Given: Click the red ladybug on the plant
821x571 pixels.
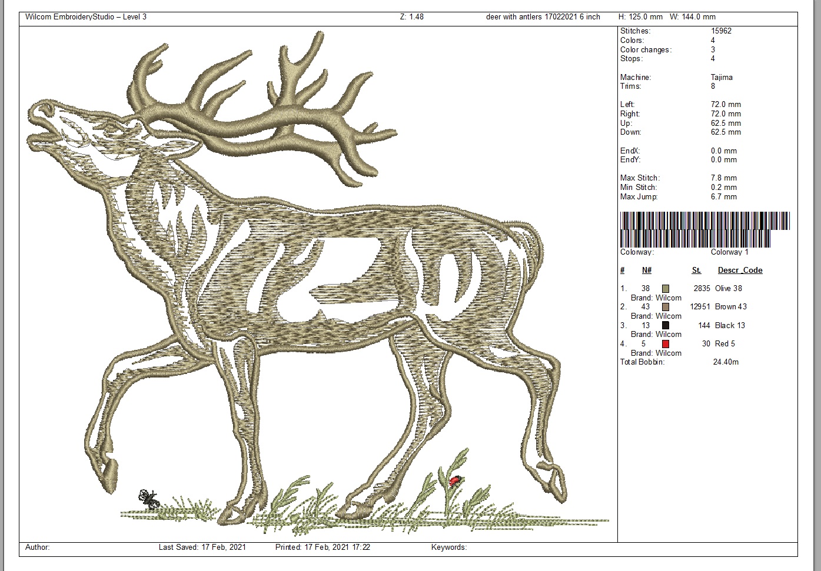Looking at the screenshot, I should click(x=454, y=481).
